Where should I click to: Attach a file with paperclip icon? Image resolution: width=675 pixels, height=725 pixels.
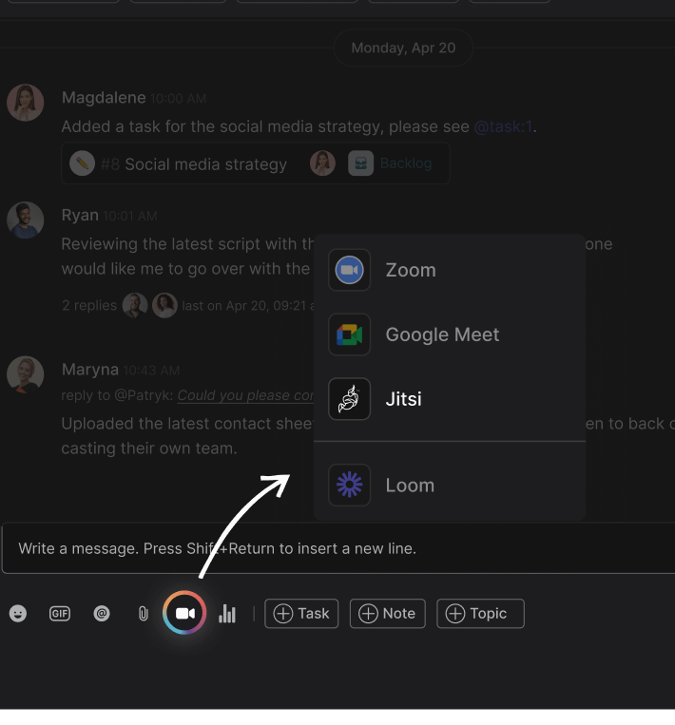pos(143,614)
